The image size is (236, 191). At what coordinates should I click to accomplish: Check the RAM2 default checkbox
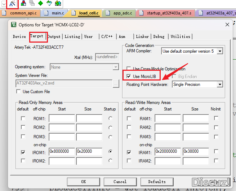129,127
